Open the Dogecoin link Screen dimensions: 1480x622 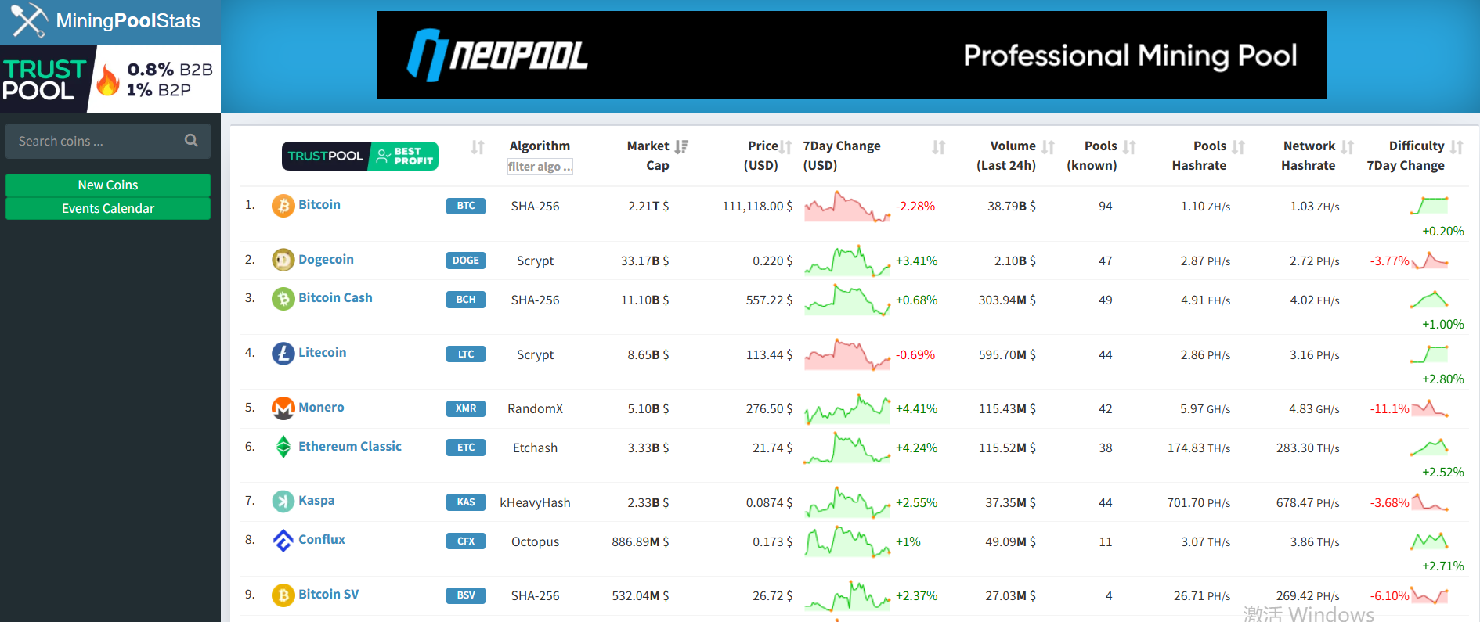click(326, 259)
